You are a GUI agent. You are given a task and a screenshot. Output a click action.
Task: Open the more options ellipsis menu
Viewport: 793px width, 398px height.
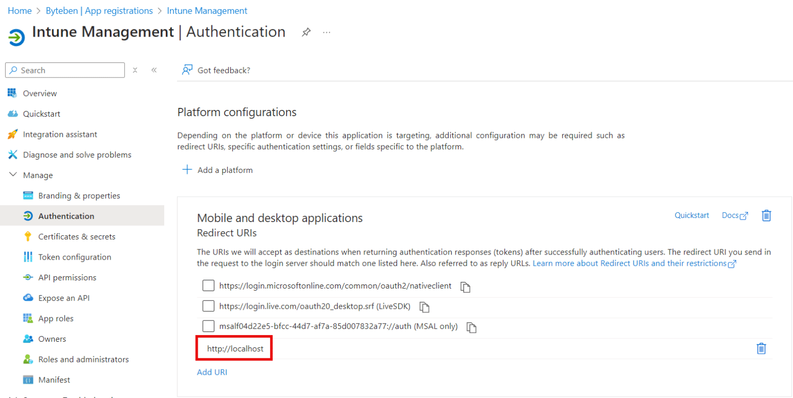[326, 32]
